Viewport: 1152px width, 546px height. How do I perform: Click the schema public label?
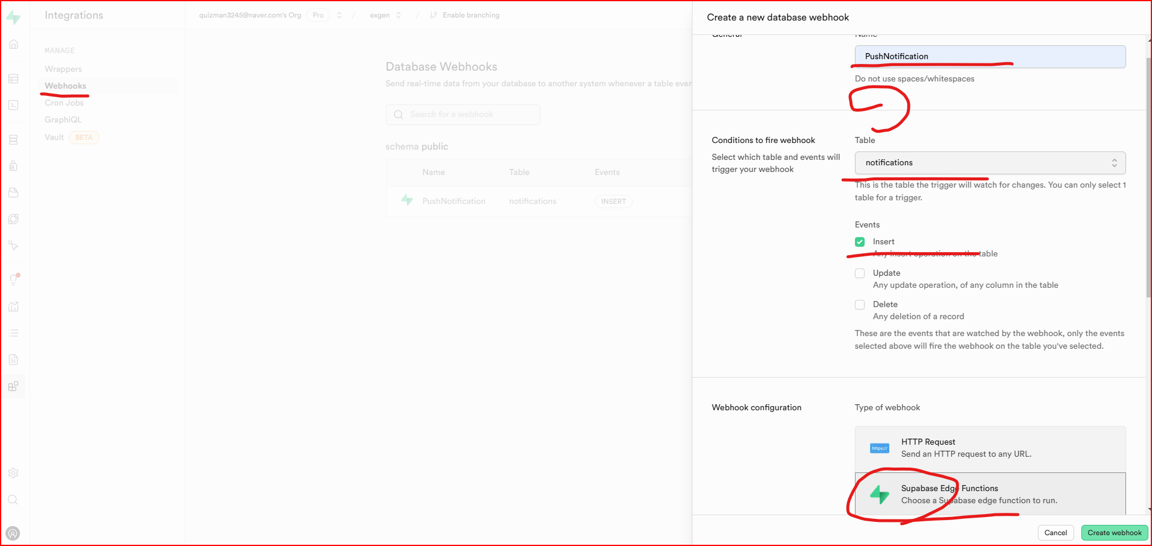tap(417, 147)
